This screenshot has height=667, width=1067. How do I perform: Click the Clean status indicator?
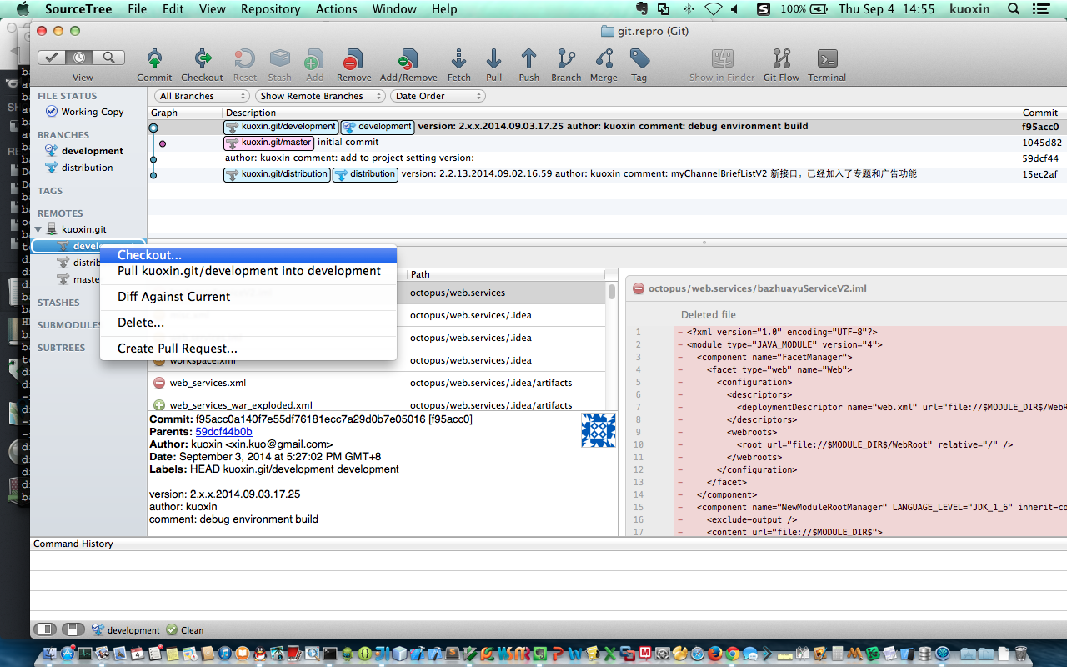185,630
